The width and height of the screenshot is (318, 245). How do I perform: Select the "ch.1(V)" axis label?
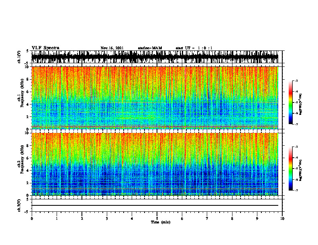coord(19,57)
